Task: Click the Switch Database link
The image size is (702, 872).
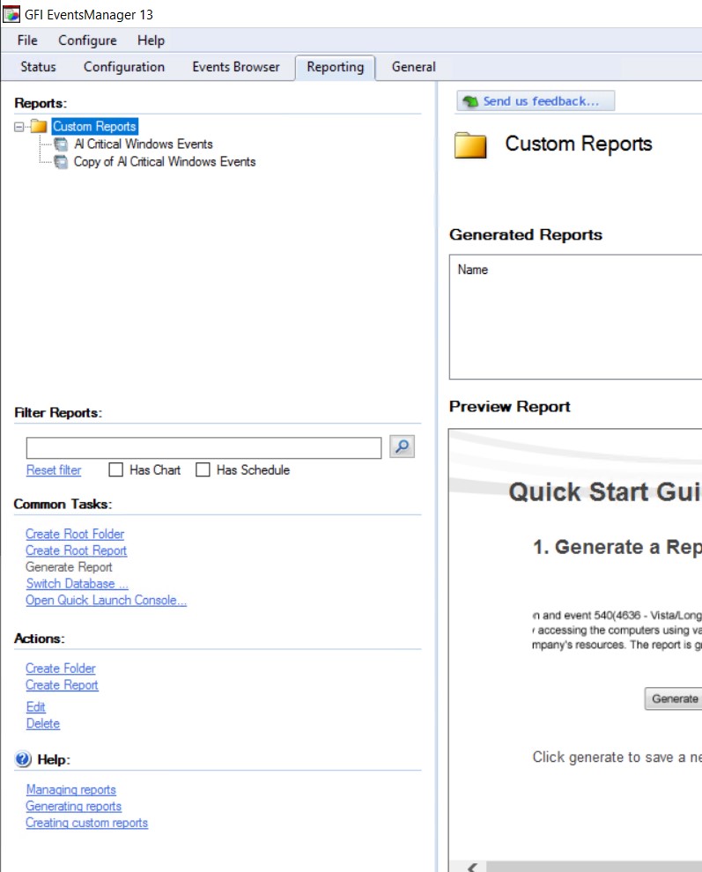Action: (x=77, y=584)
